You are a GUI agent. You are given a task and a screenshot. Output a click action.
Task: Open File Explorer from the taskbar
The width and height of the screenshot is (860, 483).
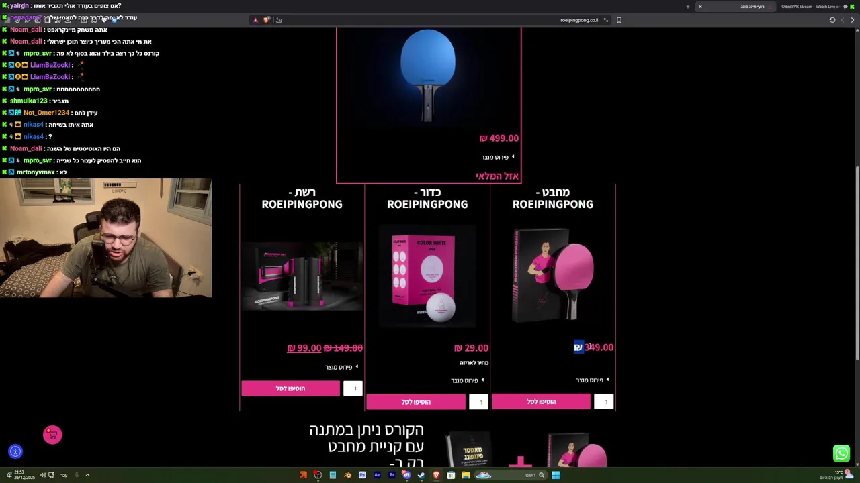466,475
